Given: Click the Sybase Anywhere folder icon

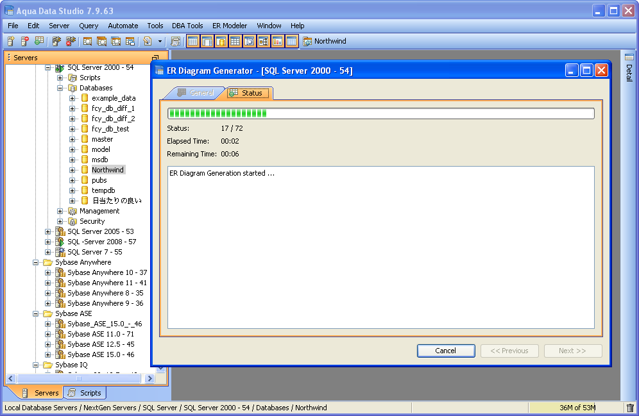Looking at the screenshot, I should click(x=48, y=263).
